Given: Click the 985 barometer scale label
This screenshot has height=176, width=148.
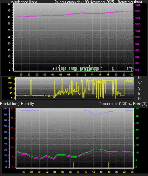Looking at the screenshot, I should [x=137, y=57].
